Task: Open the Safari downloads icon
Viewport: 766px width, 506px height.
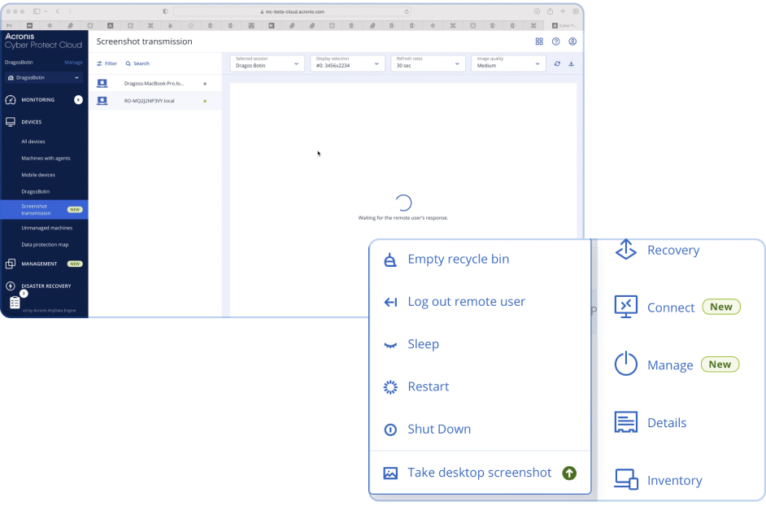Action: 537,11
